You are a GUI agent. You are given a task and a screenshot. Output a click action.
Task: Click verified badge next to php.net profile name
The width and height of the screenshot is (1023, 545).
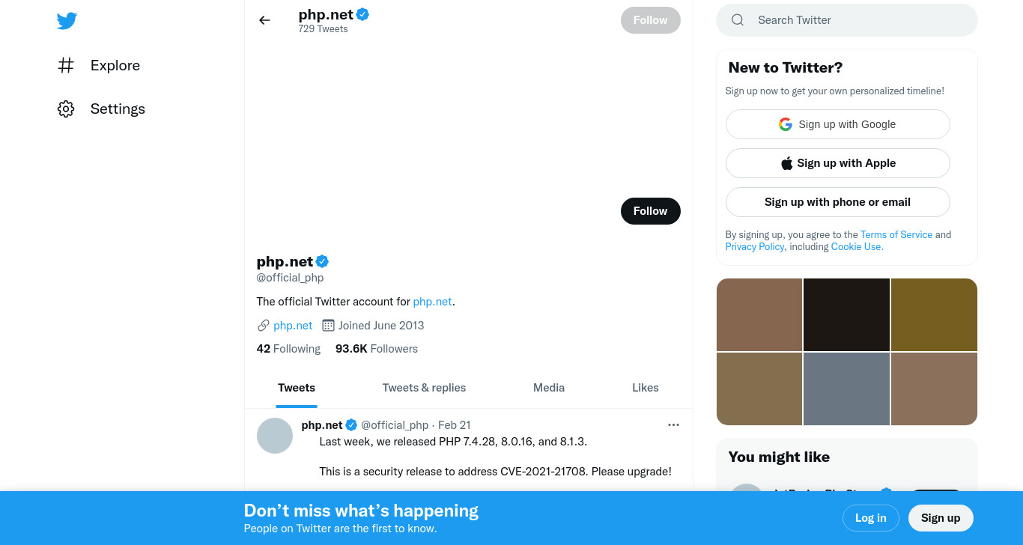(x=322, y=261)
